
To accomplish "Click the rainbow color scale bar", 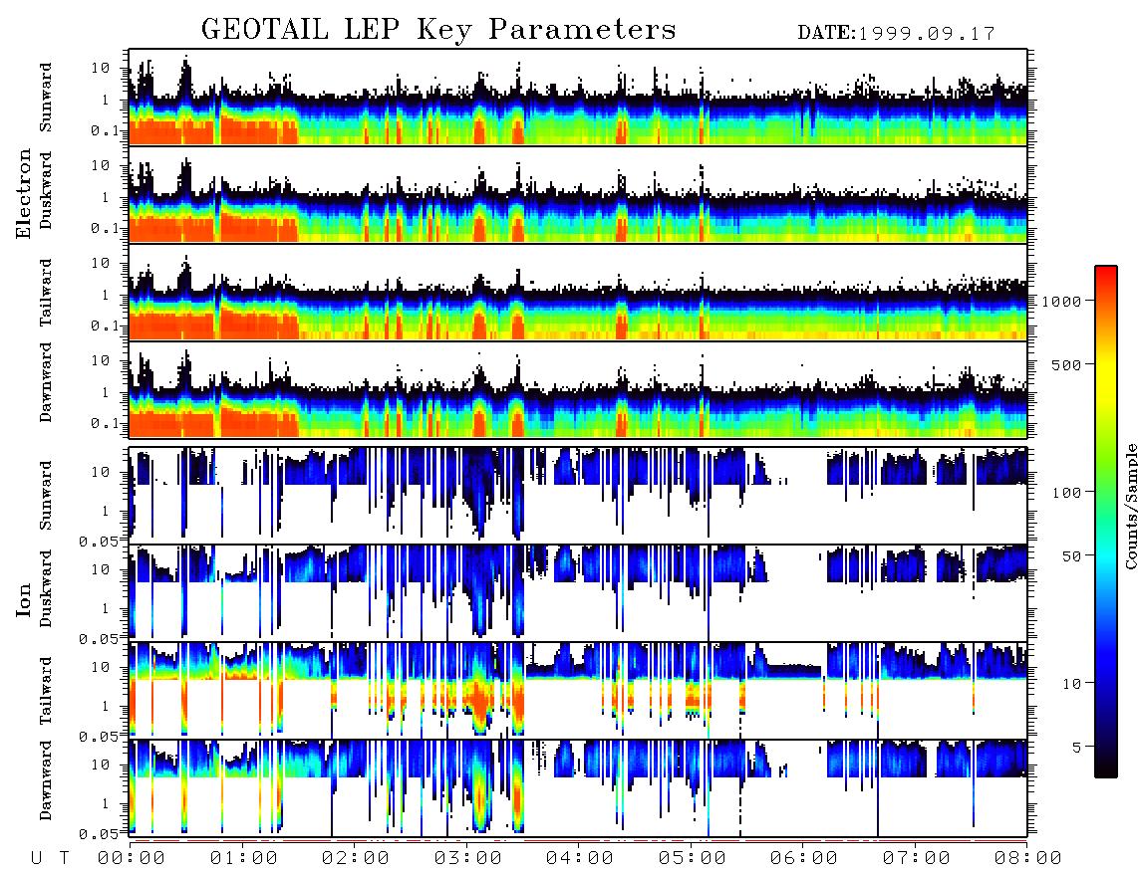I will pos(1106,522).
